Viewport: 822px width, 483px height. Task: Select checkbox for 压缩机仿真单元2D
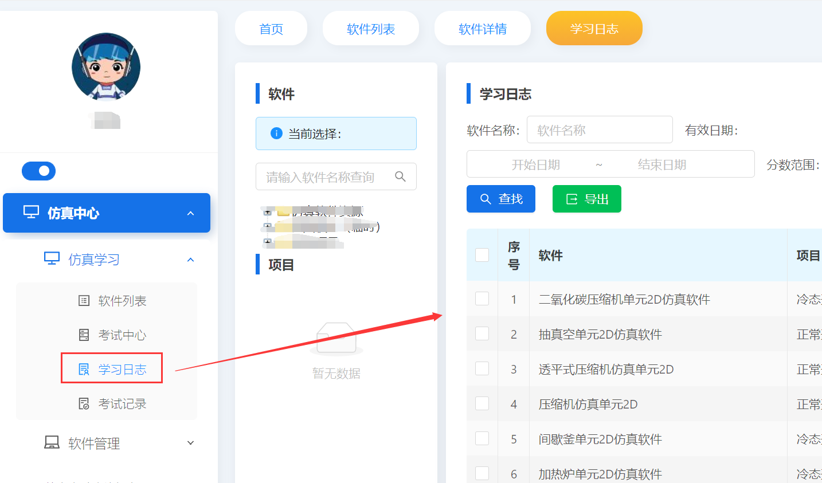pyautogui.click(x=482, y=404)
